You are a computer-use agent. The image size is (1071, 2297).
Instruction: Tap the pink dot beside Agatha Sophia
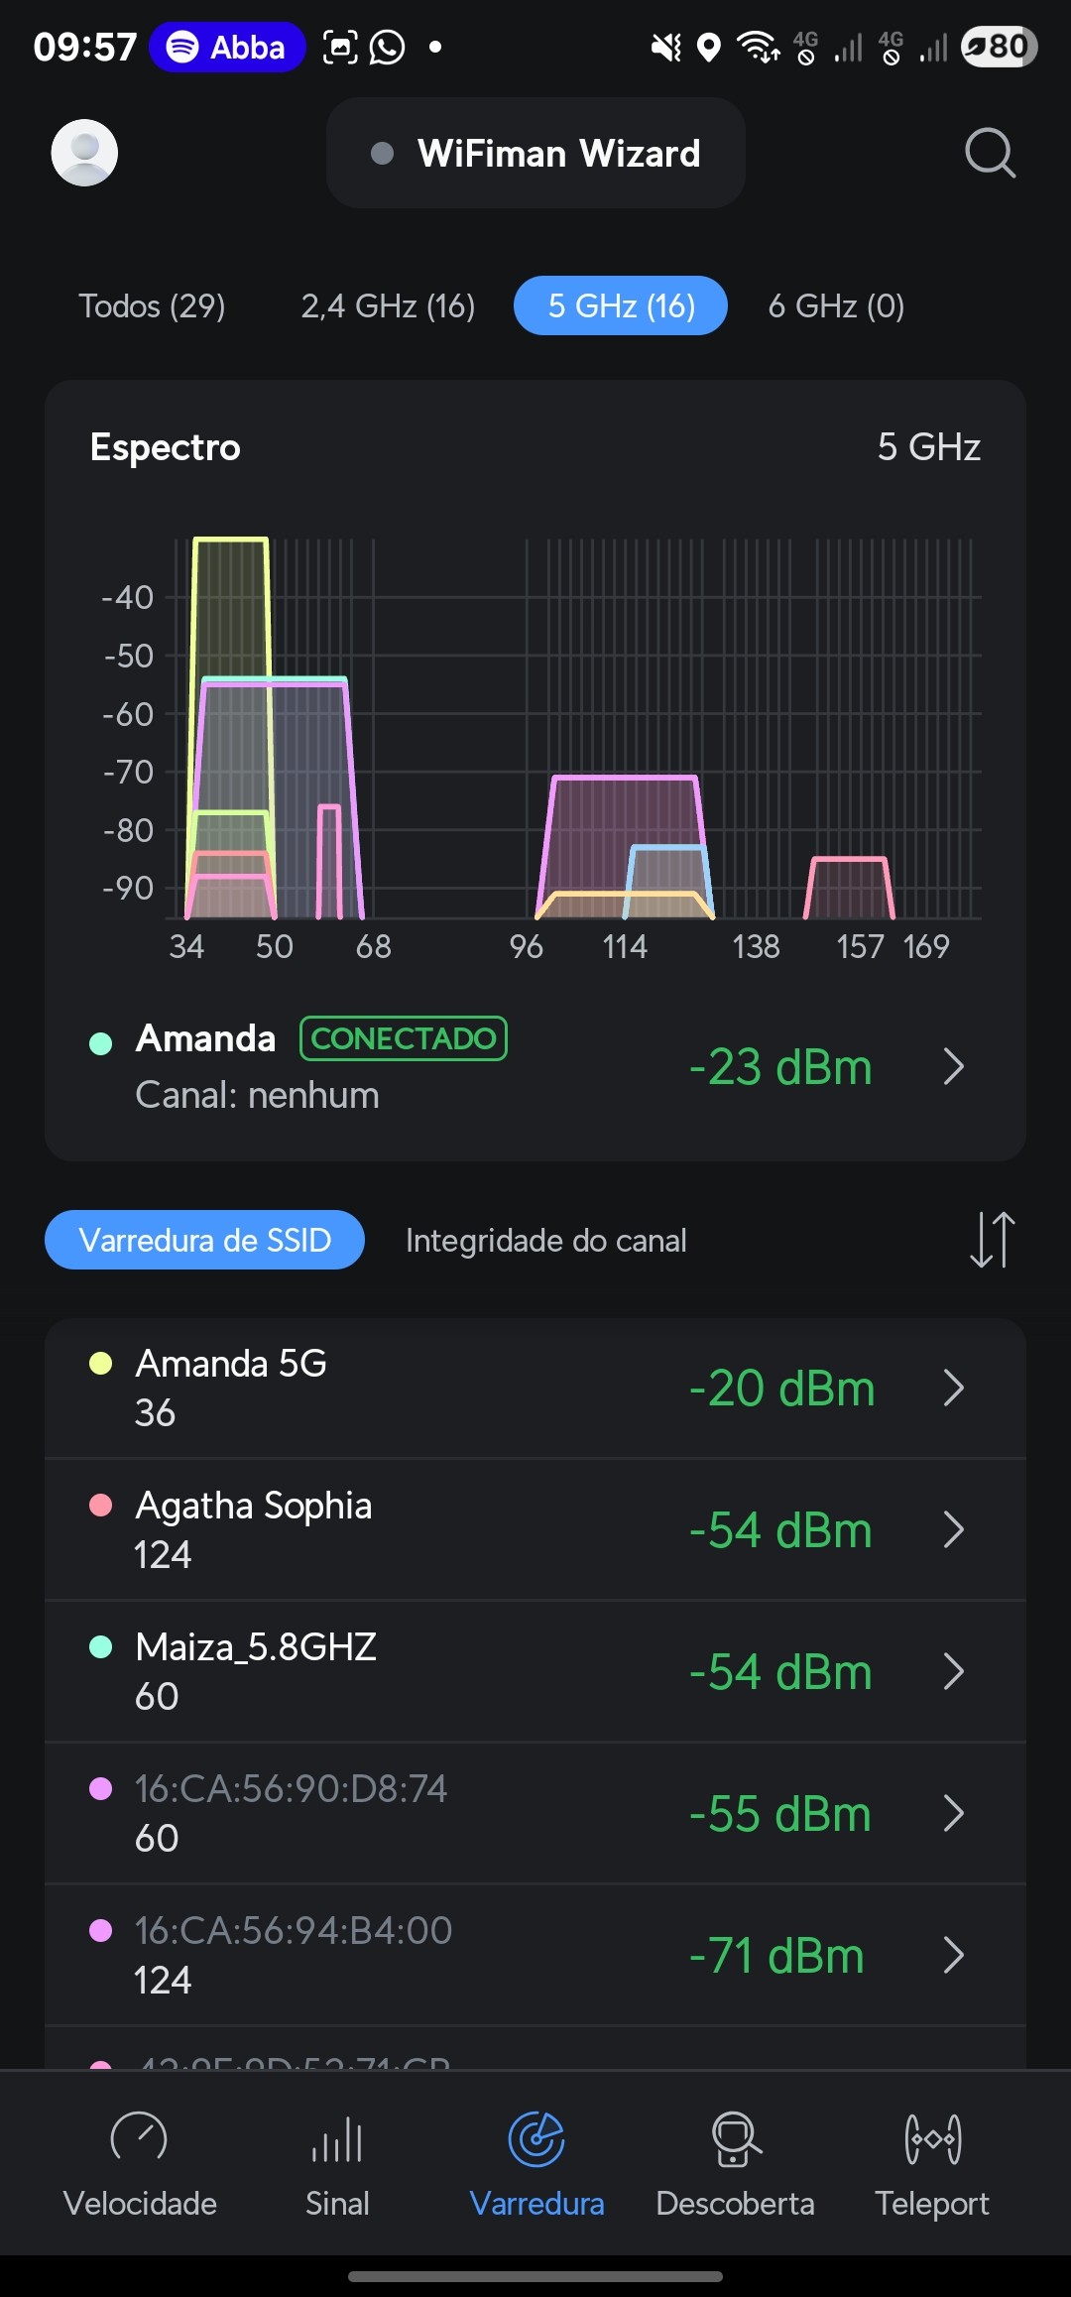[100, 1506]
